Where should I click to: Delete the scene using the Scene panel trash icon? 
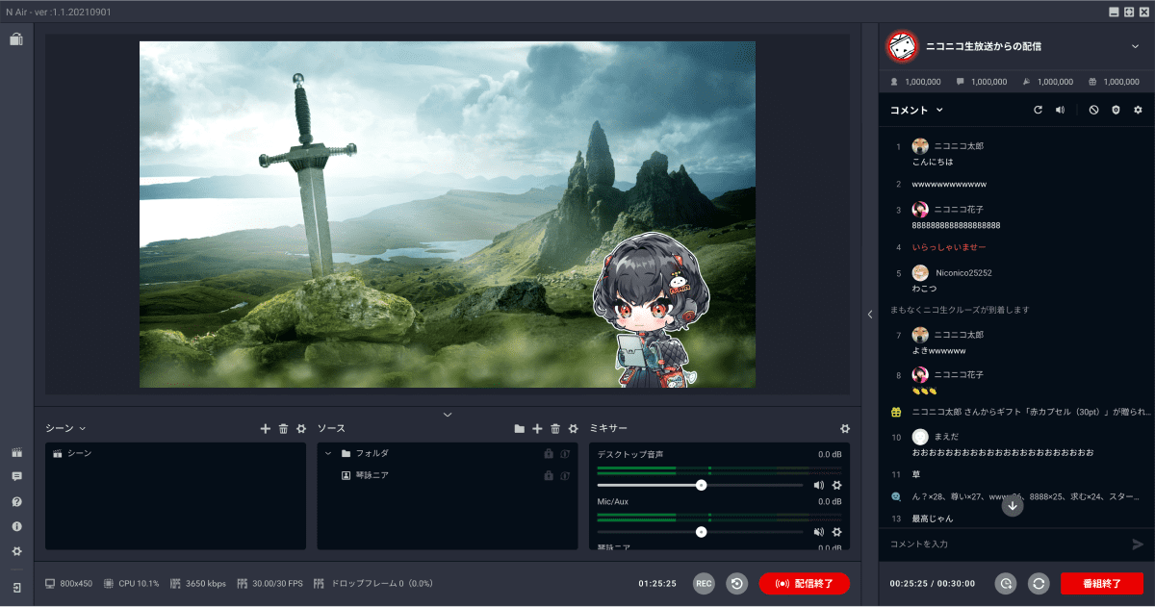283,428
